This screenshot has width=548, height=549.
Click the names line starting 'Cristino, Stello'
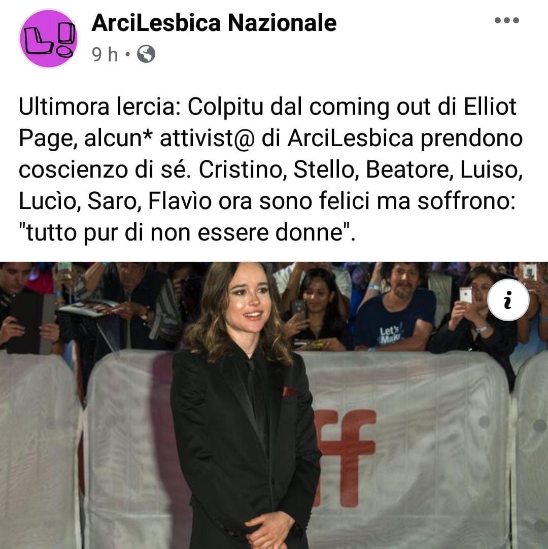click(x=360, y=169)
